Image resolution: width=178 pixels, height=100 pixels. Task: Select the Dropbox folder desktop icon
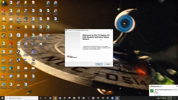[4, 3]
